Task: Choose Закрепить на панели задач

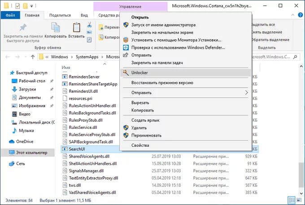Action: coord(186,63)
